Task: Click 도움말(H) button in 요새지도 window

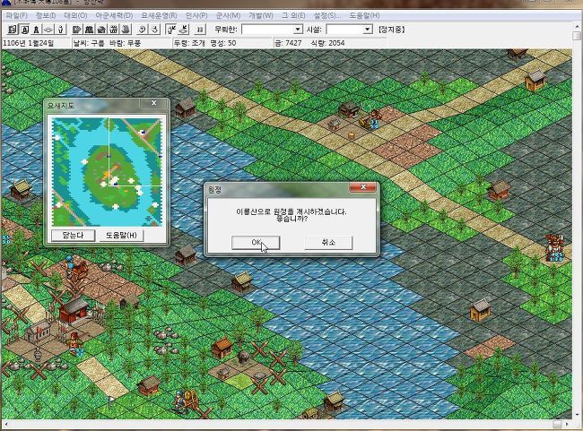Action: (x=121, y=235)
